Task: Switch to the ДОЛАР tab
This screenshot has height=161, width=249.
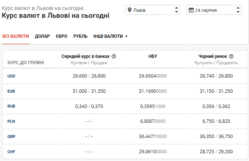Action: point(42,36)
